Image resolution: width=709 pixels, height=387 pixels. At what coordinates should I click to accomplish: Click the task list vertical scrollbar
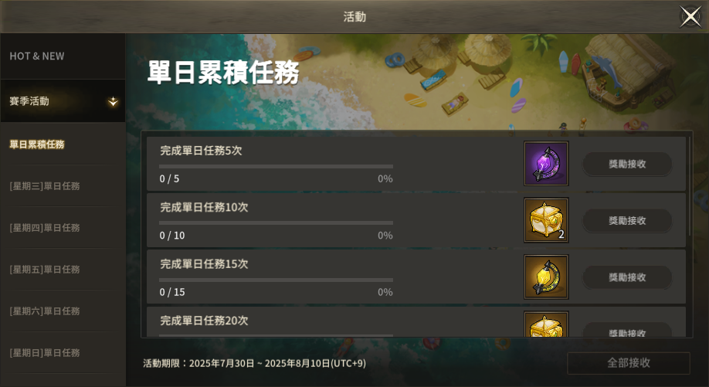coord(689,186)
